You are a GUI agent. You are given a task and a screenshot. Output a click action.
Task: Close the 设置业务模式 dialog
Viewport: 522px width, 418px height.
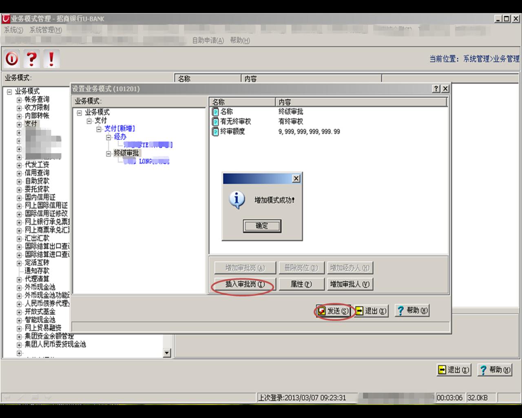[x=445, y=89]
